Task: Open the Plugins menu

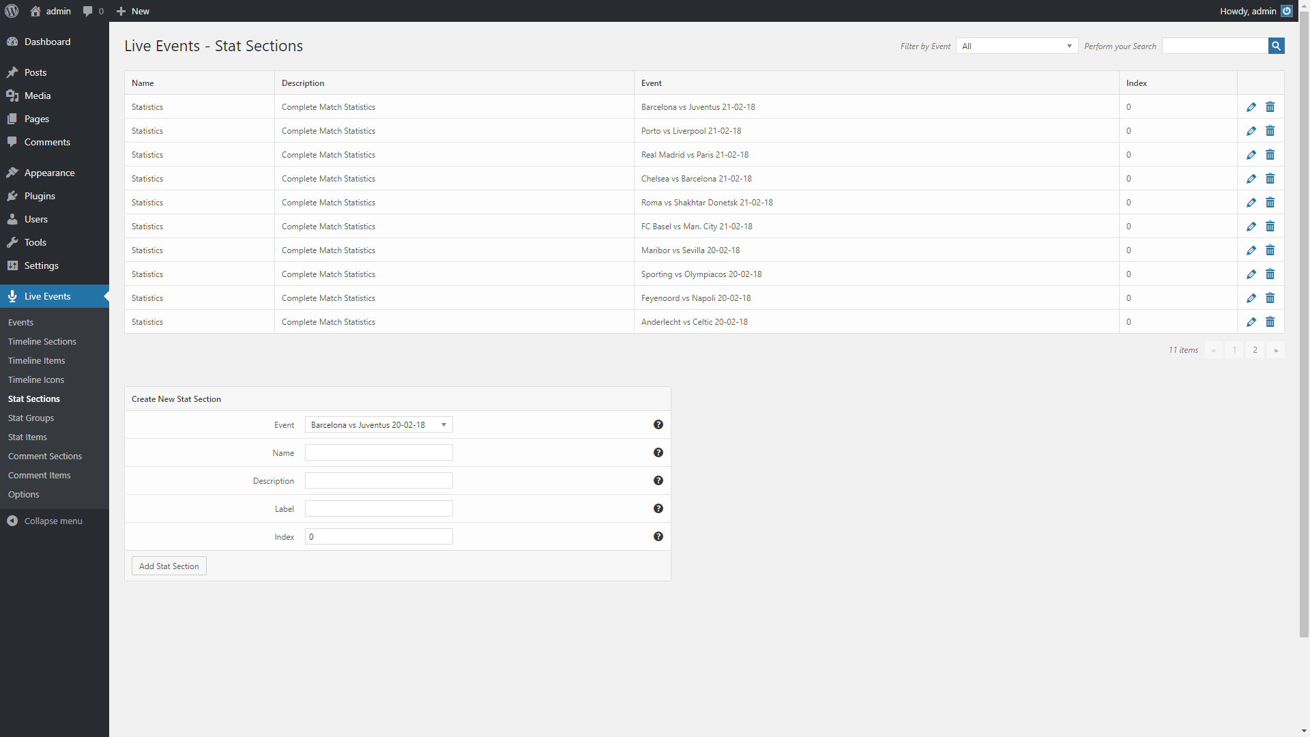Action: point(40,196)
